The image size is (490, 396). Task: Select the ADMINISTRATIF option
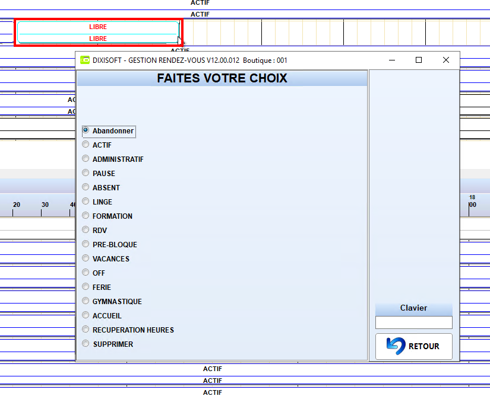click(x=113, y=159)
